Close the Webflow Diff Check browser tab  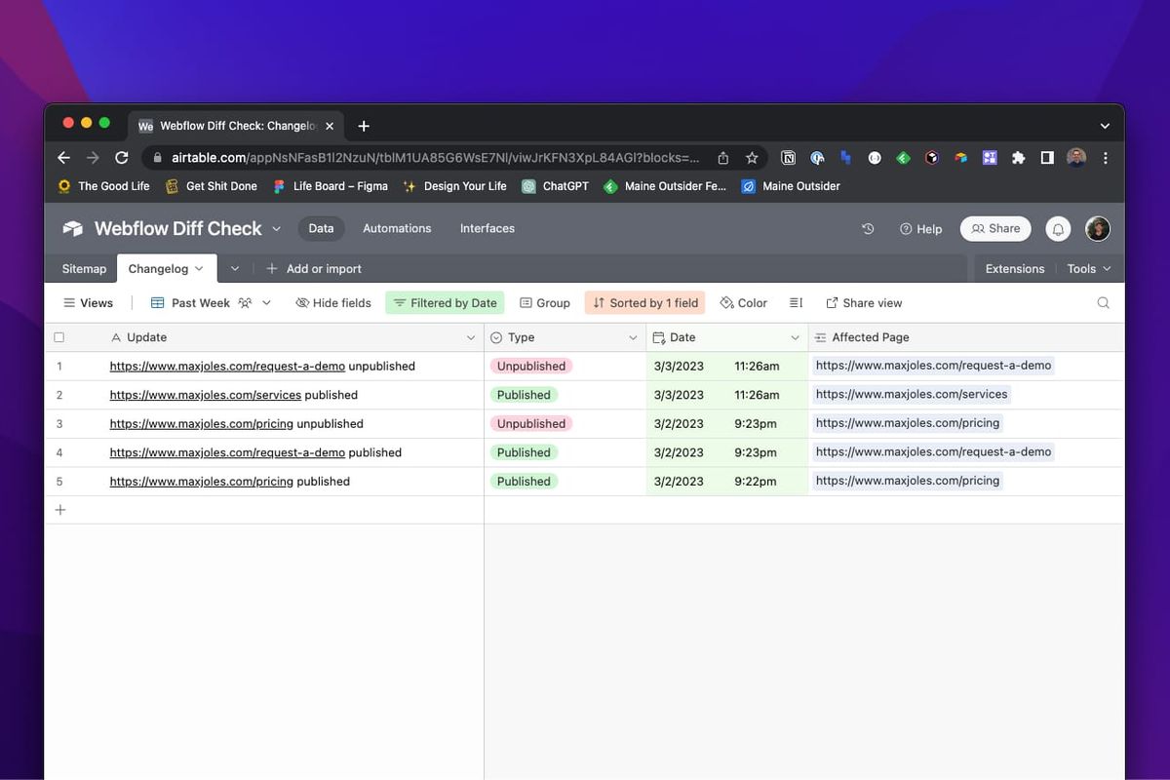(330, 127)
